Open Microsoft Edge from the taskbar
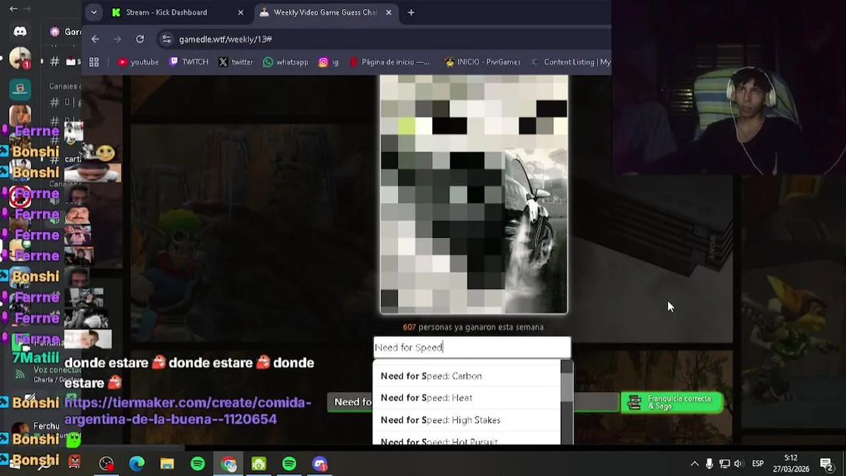Viewport: 846px width, 476px height. [137, 464]
